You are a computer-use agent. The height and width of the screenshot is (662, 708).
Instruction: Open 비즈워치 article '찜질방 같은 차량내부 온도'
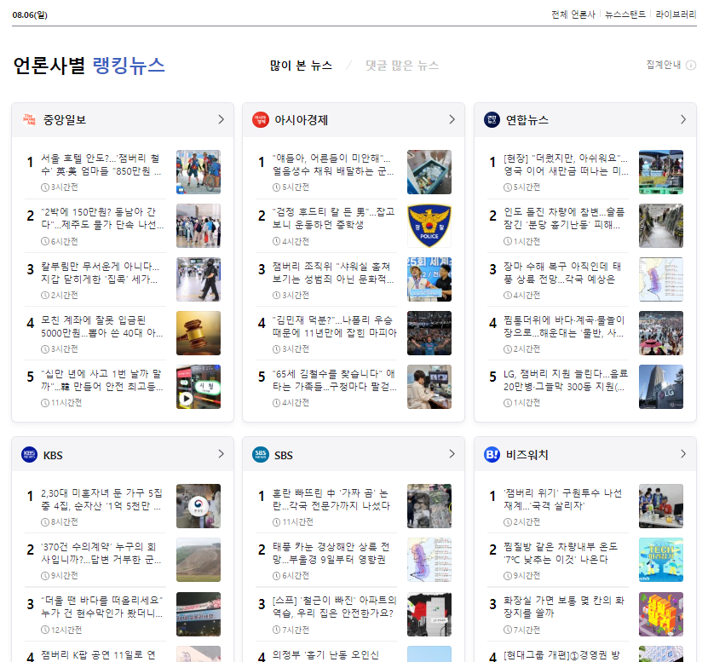(561, 553)
